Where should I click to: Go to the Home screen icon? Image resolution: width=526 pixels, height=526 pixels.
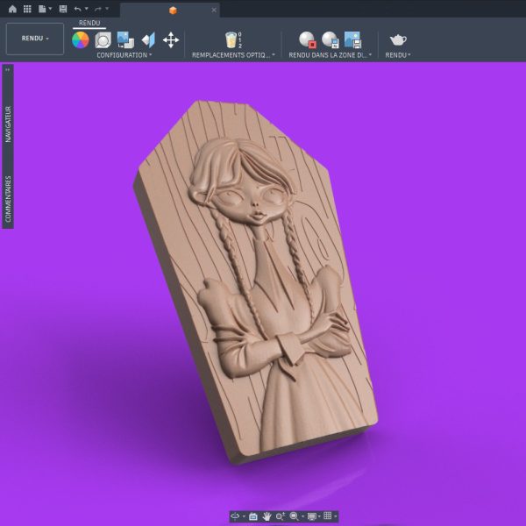point(12,9)
